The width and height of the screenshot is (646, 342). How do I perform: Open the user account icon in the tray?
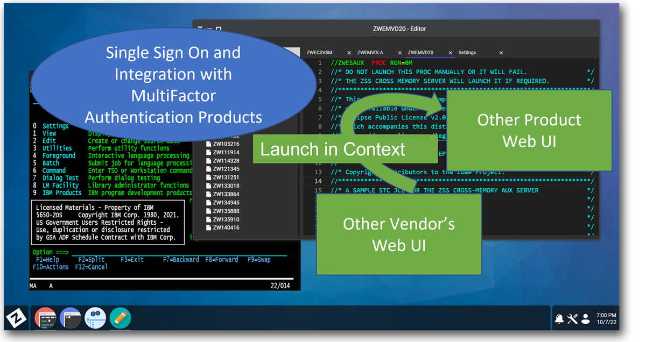tap(586, 318)
